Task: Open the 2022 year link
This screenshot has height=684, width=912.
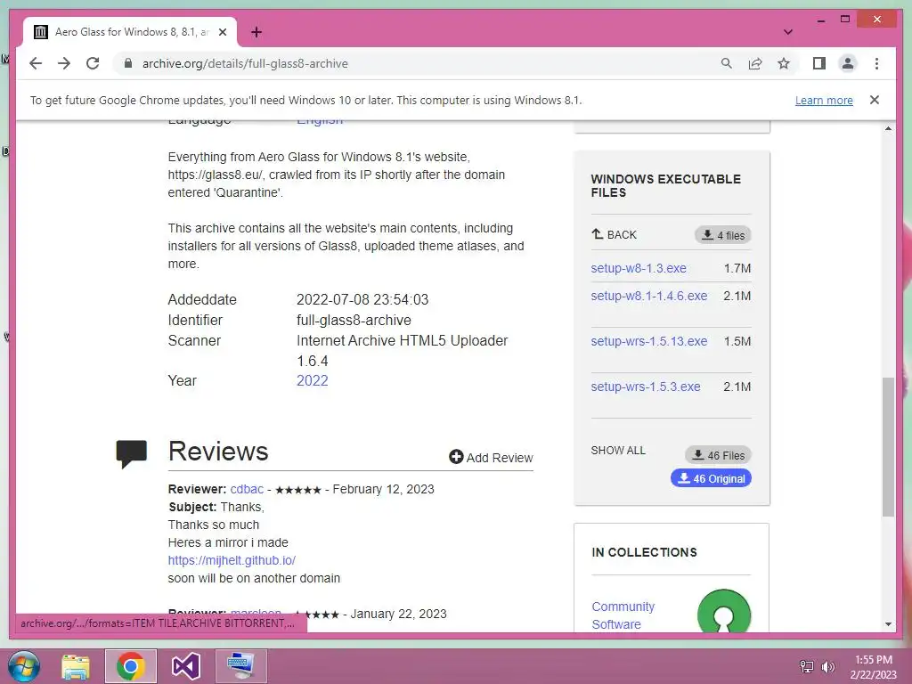Action: coord(313,380)
